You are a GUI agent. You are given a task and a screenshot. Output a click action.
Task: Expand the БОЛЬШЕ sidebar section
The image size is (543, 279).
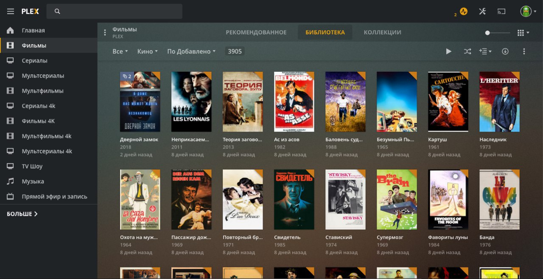tap(22, 214)
